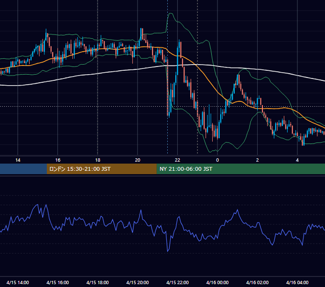This screenshot has height=287, width=325.
Task: Click the 16 hour axis label
Action: (x=58, y=160)
